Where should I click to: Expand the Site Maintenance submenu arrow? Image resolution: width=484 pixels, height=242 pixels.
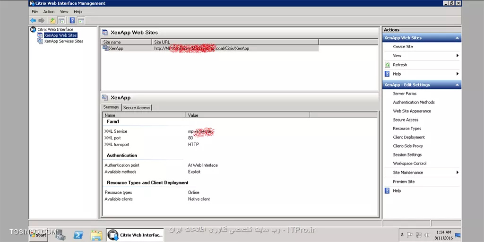(x=458, y=173)
